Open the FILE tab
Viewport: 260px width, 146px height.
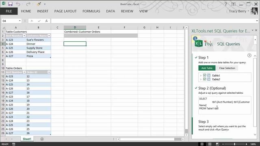[9, 11]
